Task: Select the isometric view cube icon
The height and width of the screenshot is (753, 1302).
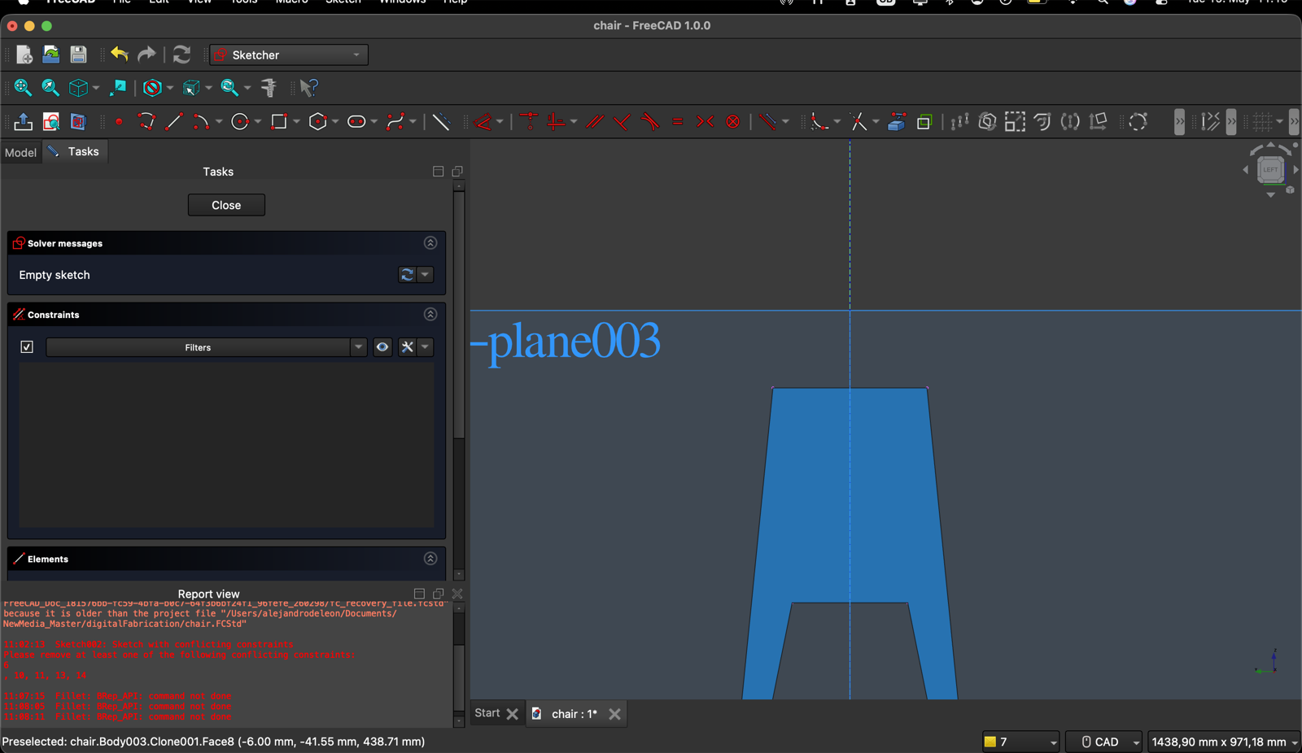Action: [x=78, y=87]
